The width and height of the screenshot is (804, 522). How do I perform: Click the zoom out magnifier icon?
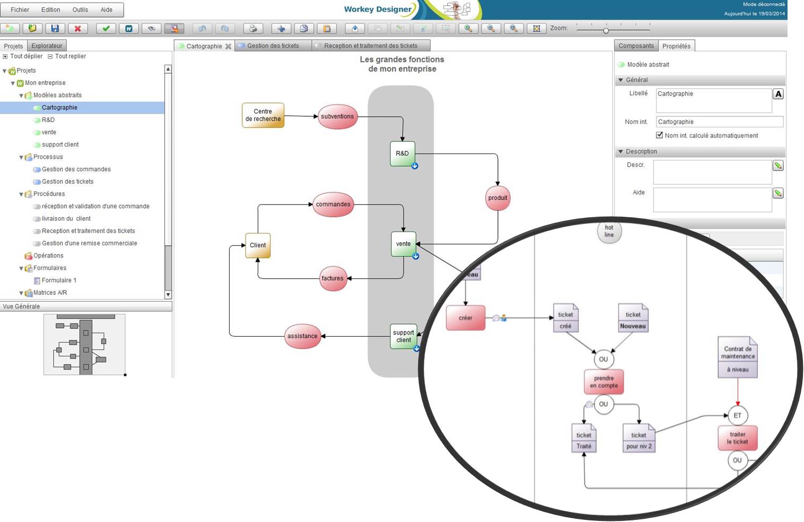point(491,28)
